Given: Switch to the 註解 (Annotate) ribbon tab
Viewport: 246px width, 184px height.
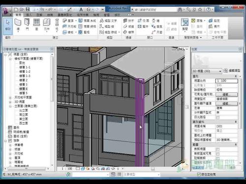Looking at the screenshot, I should (x=39, y=15).
